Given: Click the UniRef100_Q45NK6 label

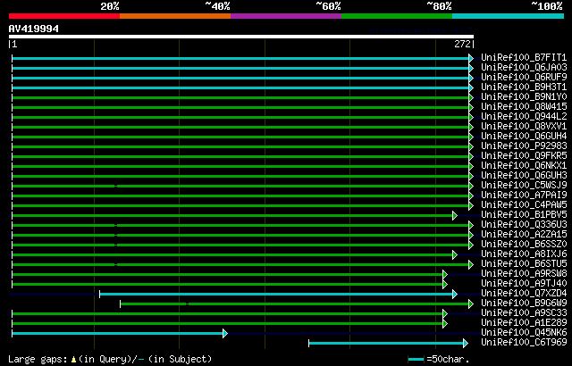Looking at the screenshot, I should tap(524, 333).
